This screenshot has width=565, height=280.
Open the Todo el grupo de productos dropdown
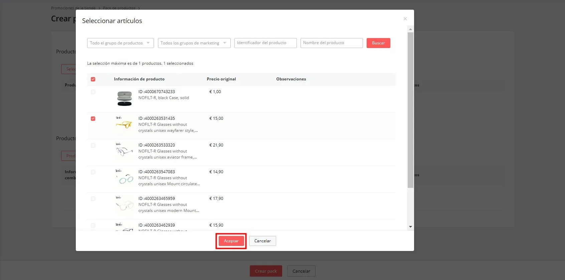[121, 43]
